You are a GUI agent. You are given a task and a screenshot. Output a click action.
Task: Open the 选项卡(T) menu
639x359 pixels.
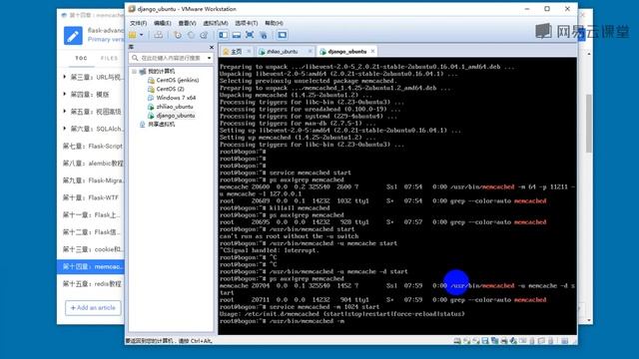pos(246,23)
